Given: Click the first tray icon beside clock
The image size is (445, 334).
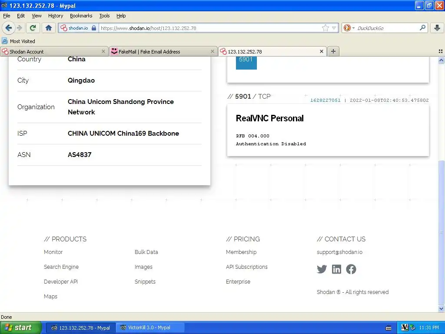Looking at the screenshot, I should tap(405, 327).
